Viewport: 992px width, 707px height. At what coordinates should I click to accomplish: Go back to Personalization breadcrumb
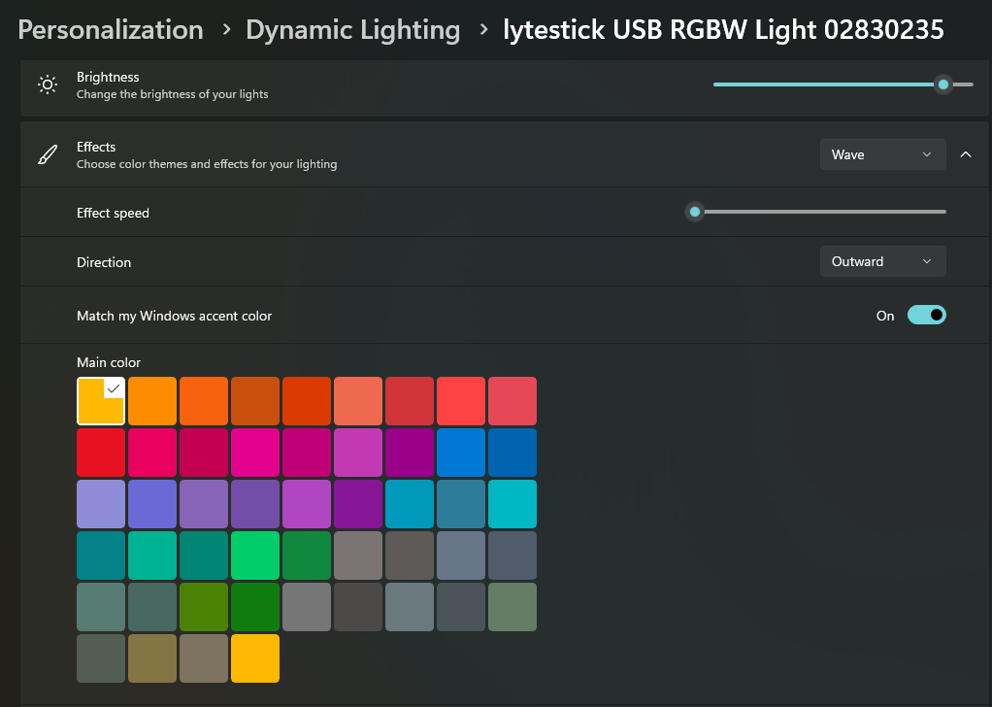(x=111, y=30)
